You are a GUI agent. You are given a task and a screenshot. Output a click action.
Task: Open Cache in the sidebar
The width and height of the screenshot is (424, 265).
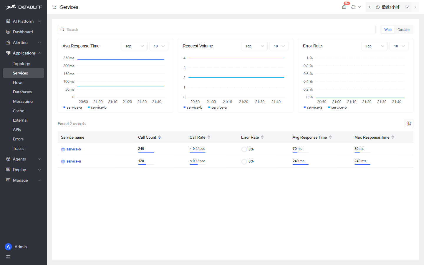(x=24, y=111)
